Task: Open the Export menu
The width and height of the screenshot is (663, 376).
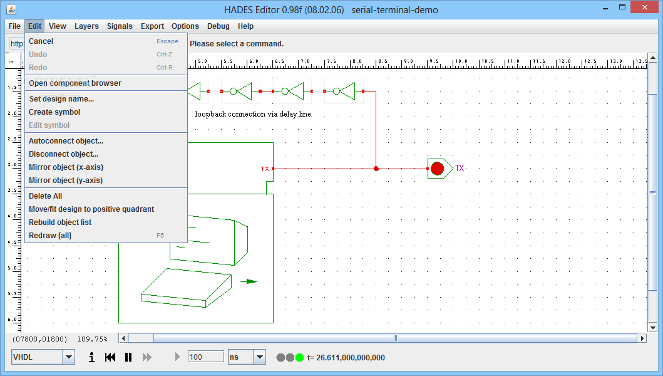Action: 152,26
